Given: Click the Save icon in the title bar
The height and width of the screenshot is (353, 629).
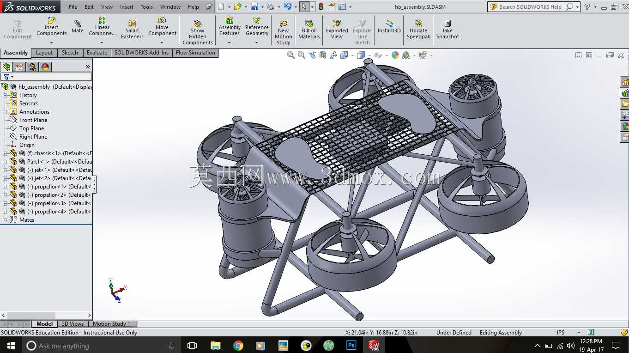Looking at the screenshot, I should [254, 6].
